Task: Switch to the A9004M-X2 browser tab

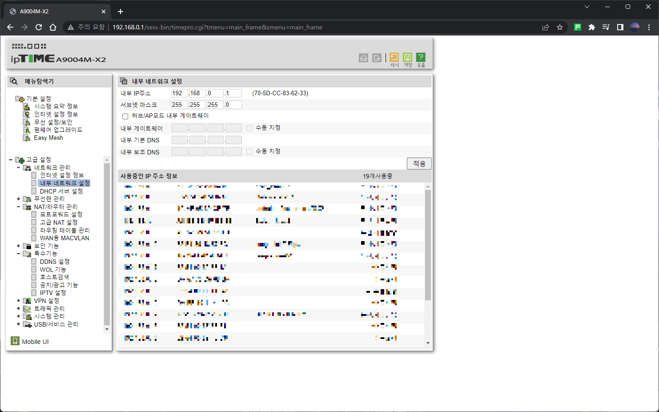Action: tap(53, 11)
